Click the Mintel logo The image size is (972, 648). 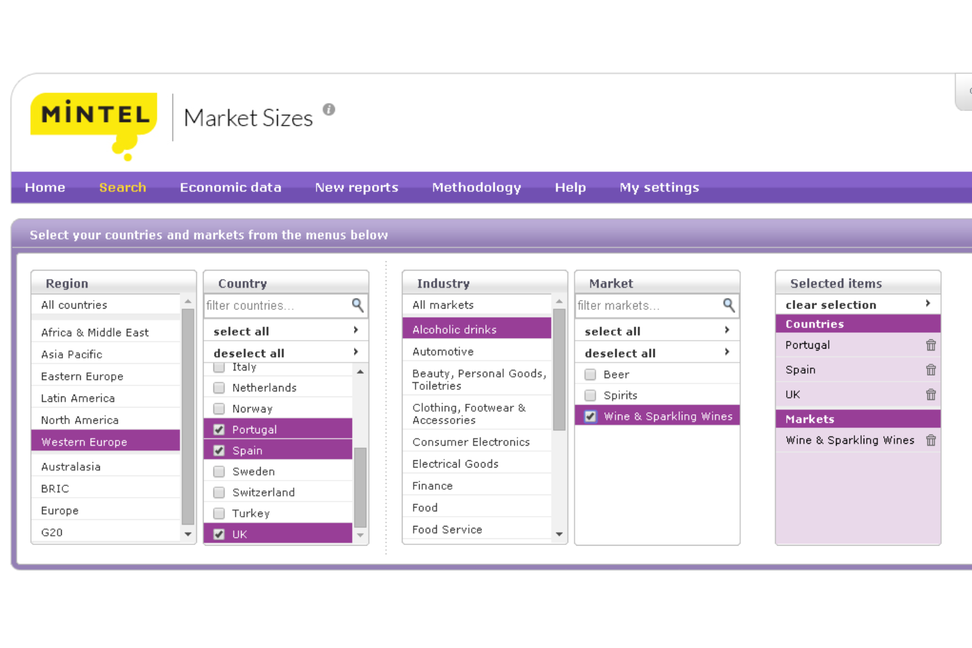(x=94, y=125)
